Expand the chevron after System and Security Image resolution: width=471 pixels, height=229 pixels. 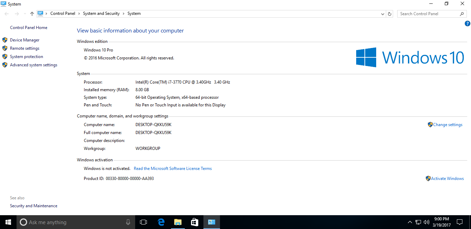pos(123,13)
